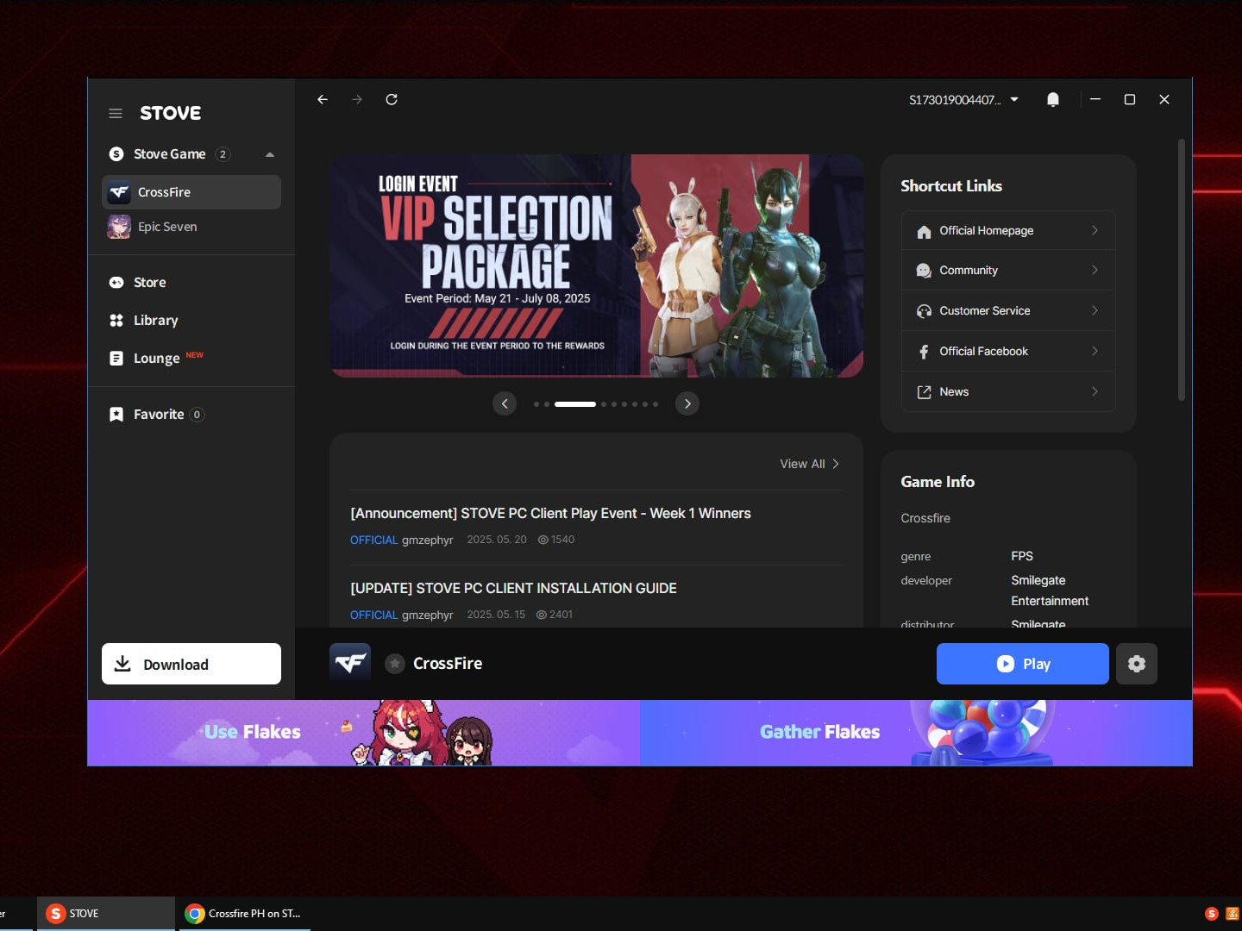The width and height of the screenshot is (1242, 931).
Task: Click View All announcements
Action: 809,464
